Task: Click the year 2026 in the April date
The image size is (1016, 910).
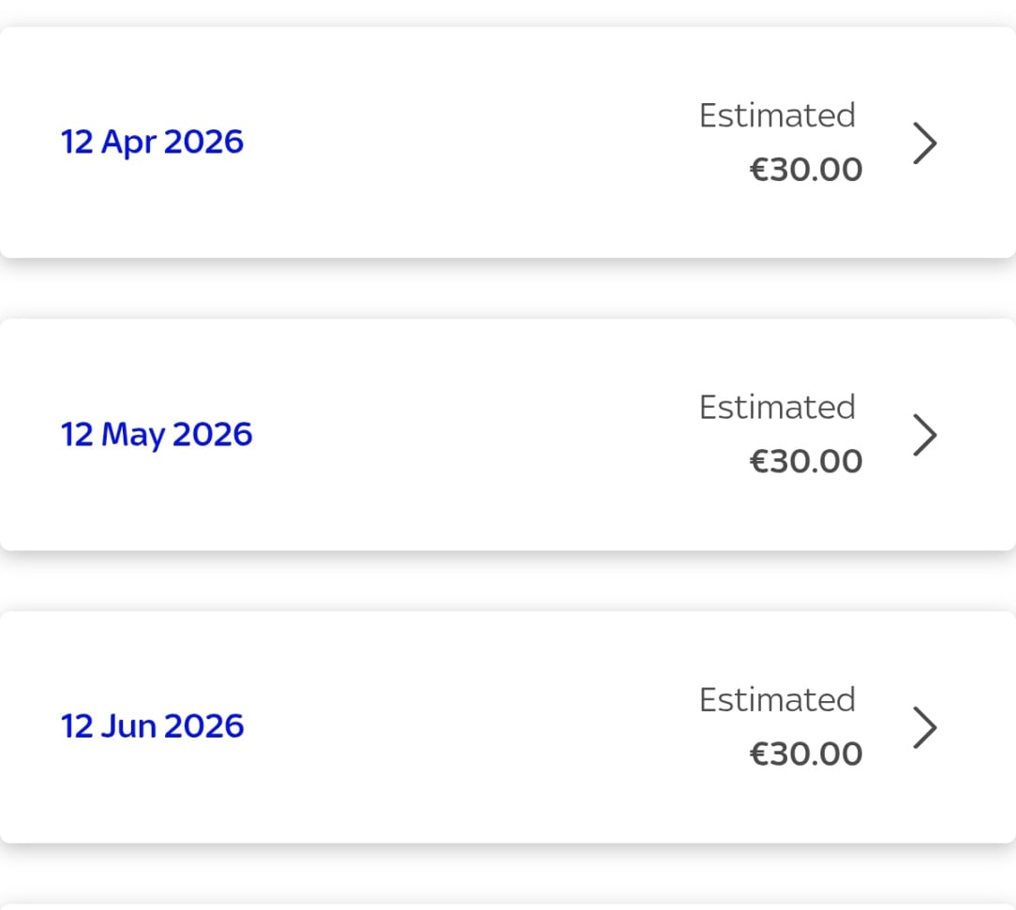Action: pyautogui.click(x=202, y=142)
